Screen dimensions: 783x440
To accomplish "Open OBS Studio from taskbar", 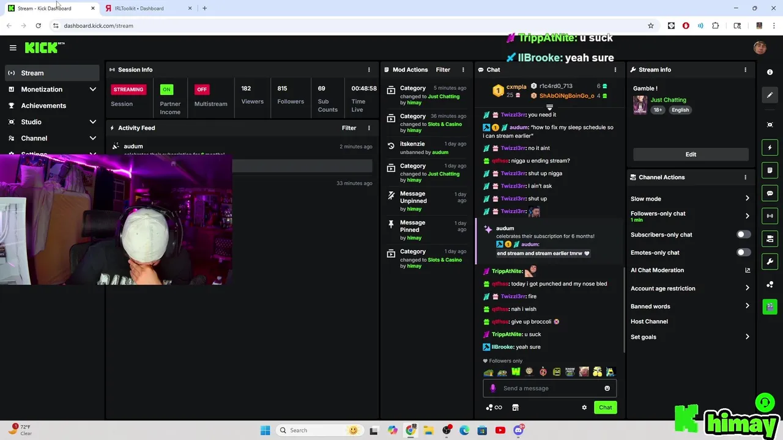I will pos(447,430).
